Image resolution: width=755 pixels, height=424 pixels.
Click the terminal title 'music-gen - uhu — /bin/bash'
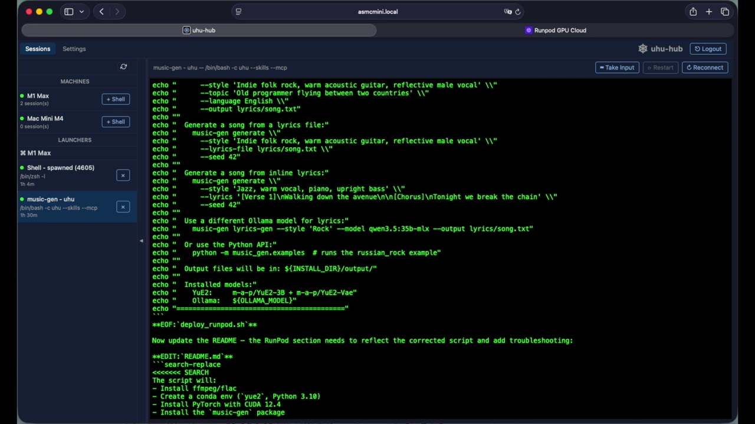[220, 68]
